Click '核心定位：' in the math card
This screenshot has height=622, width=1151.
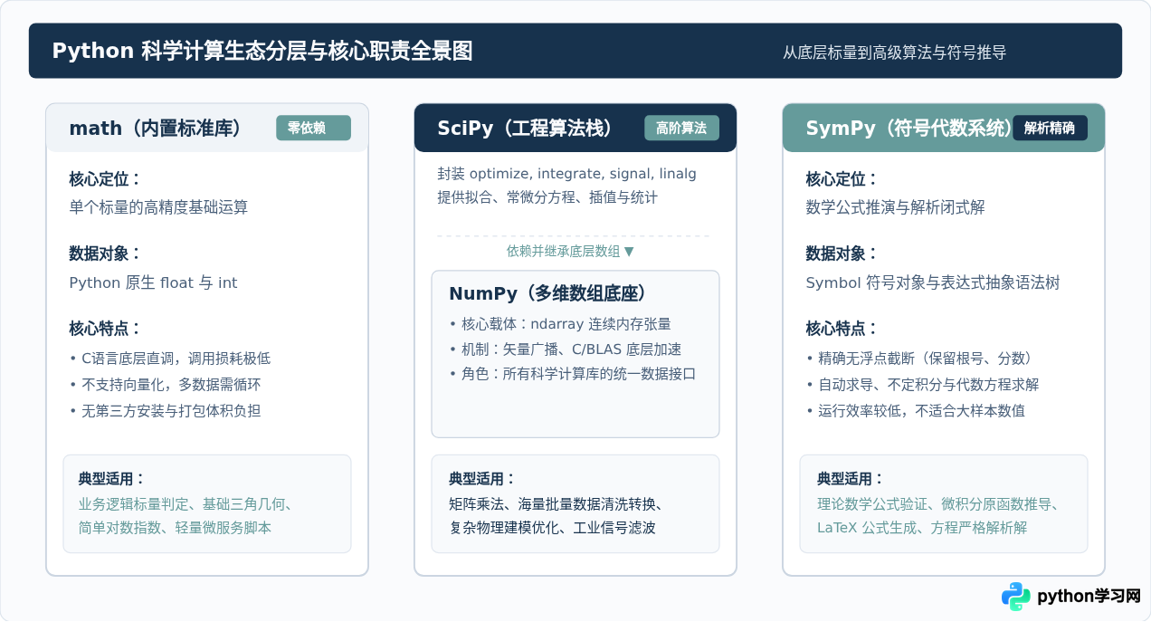point(106,179)
